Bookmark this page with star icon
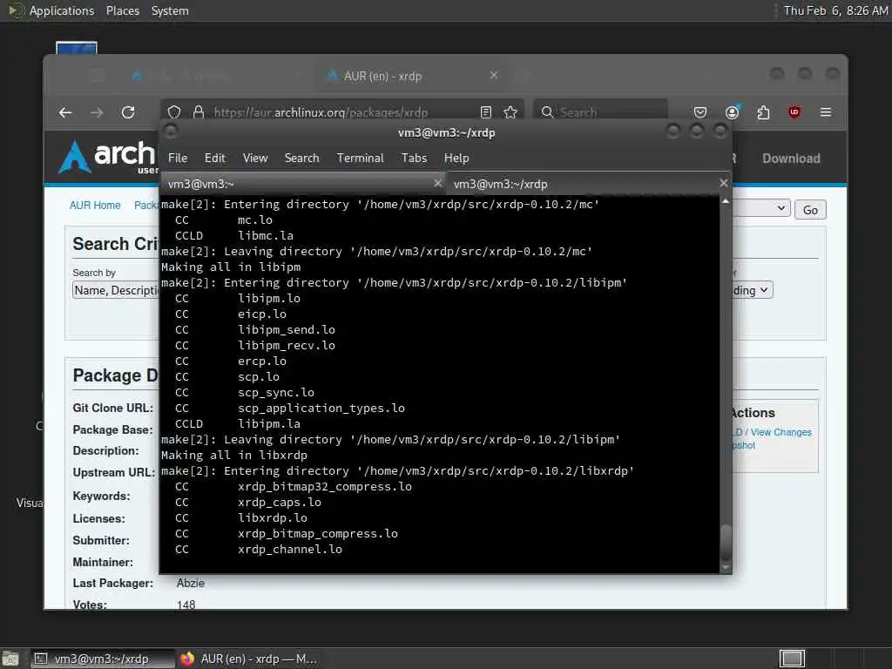Image resolution: width=892 pixels, height=669 pixels. (x=510, y=112)
